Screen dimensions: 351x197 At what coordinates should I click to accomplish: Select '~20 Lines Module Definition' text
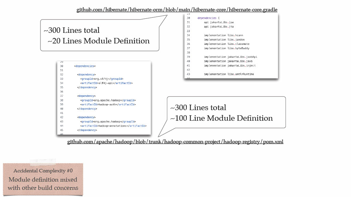(x=98, y=41)
